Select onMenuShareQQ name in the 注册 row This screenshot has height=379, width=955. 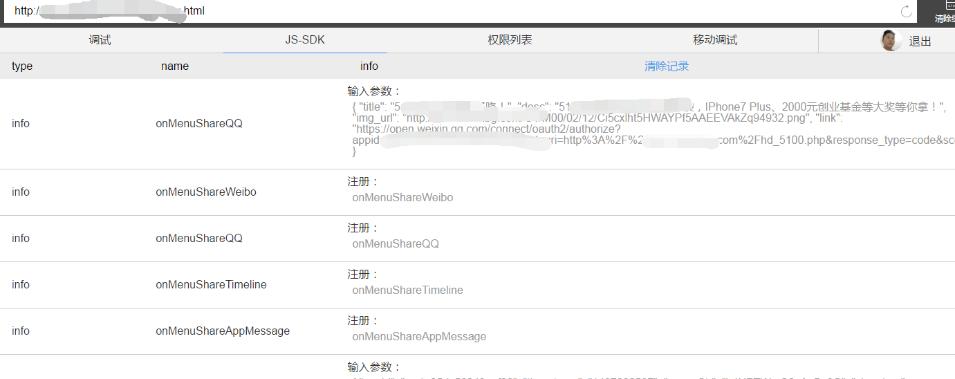(199, 239)
